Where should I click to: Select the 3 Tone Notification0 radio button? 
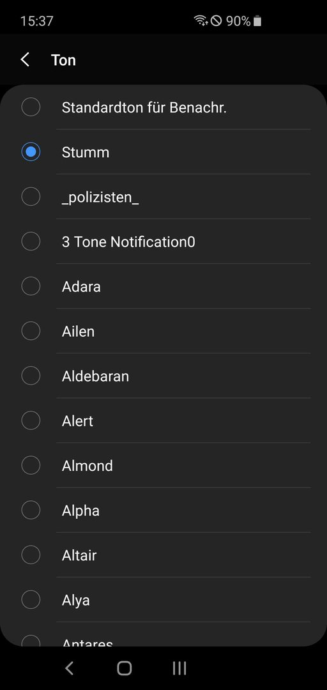tap(31, 241)
